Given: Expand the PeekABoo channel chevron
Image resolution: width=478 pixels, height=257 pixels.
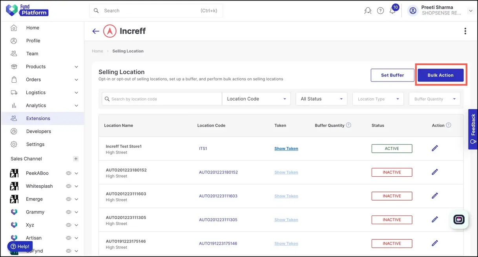Looking at the screenshot, I should point(76,173).
